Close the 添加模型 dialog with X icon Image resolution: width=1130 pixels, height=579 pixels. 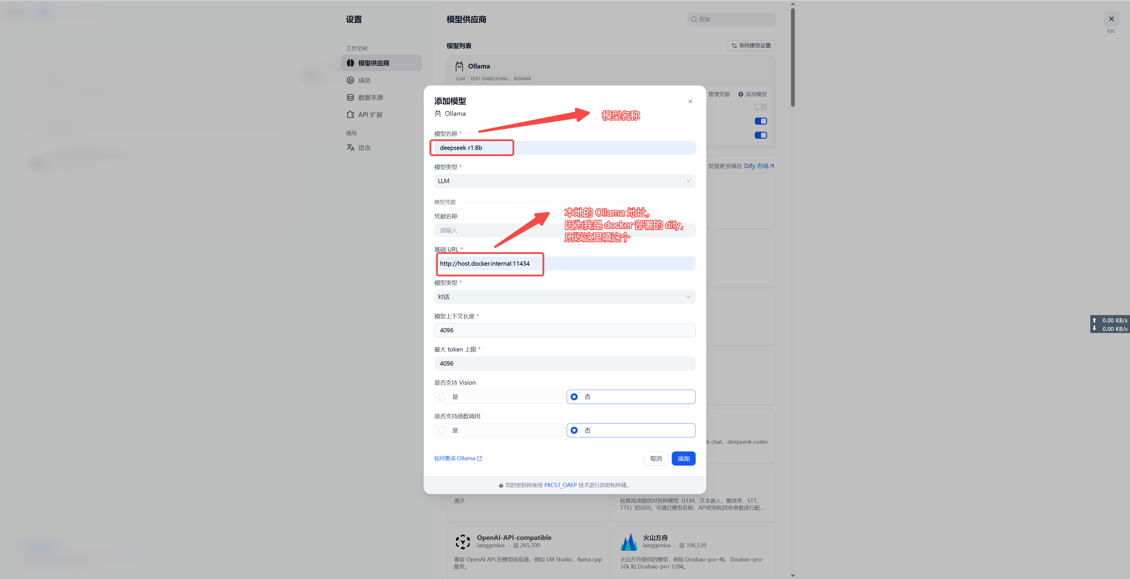[x=690, y=102]
